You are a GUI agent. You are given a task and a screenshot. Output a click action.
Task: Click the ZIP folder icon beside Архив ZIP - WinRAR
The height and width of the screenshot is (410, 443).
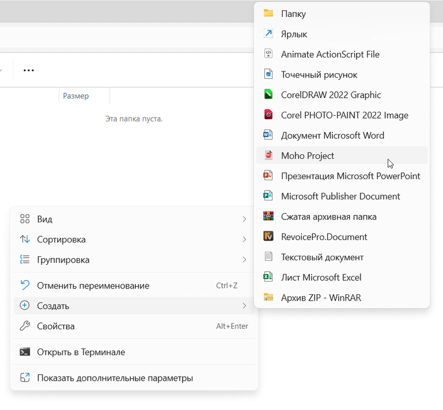(268, 297)
